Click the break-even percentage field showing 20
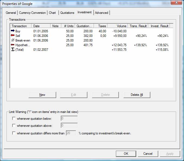The height and width of the screenshot is (161, 184). [x=71, y=133]
